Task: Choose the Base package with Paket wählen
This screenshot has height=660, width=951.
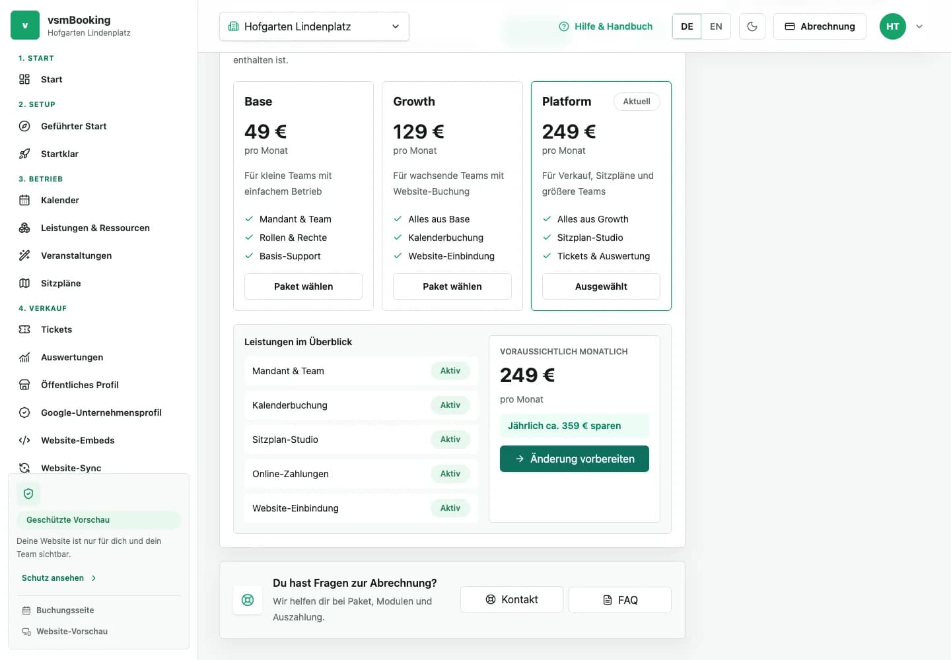Action: (x=303, y=286)
